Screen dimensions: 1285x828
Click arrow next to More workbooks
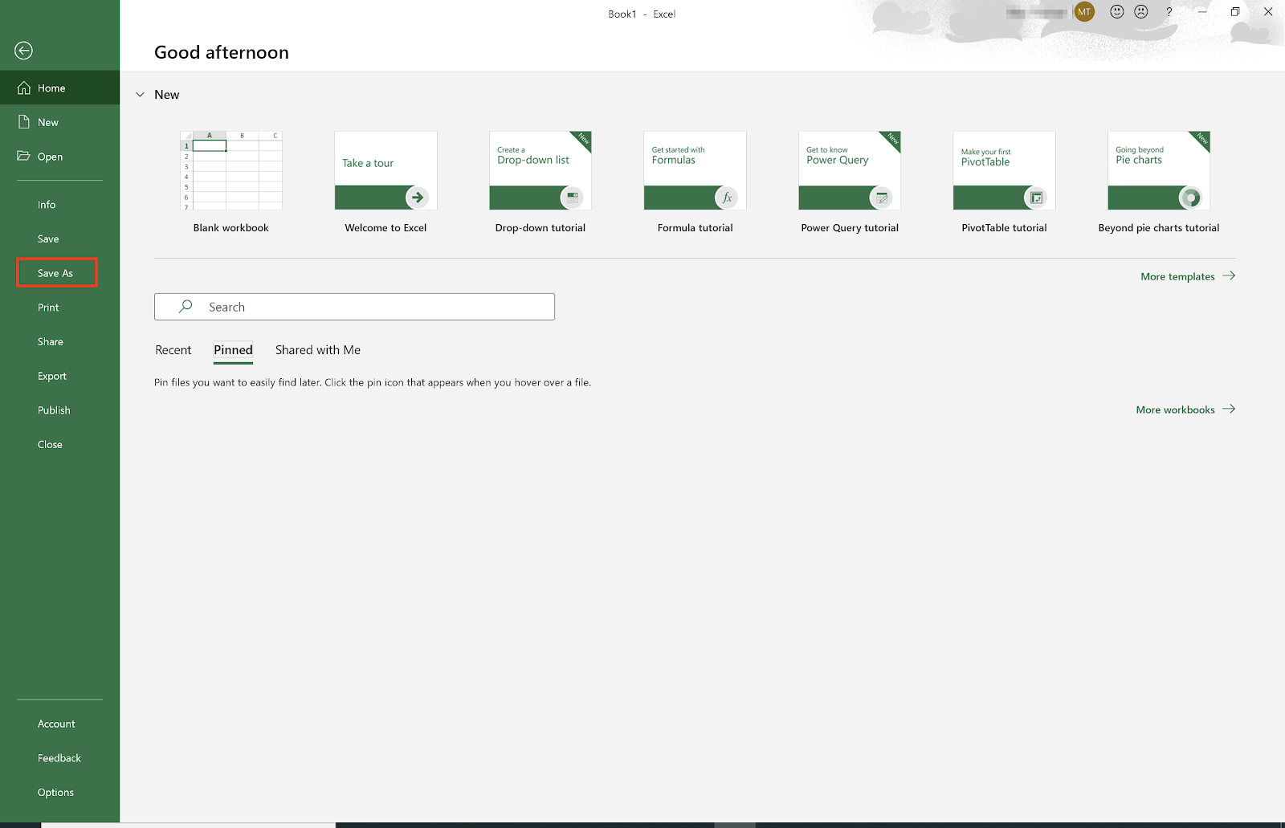[x=1229, y=409]
